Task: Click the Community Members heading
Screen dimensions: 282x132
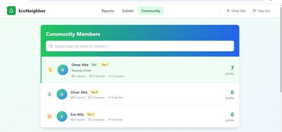Action: [73, 34]
